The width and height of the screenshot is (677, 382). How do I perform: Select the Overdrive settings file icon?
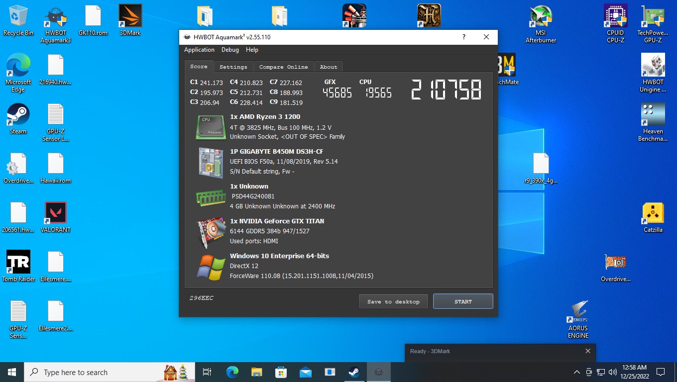tap(18, 168)
